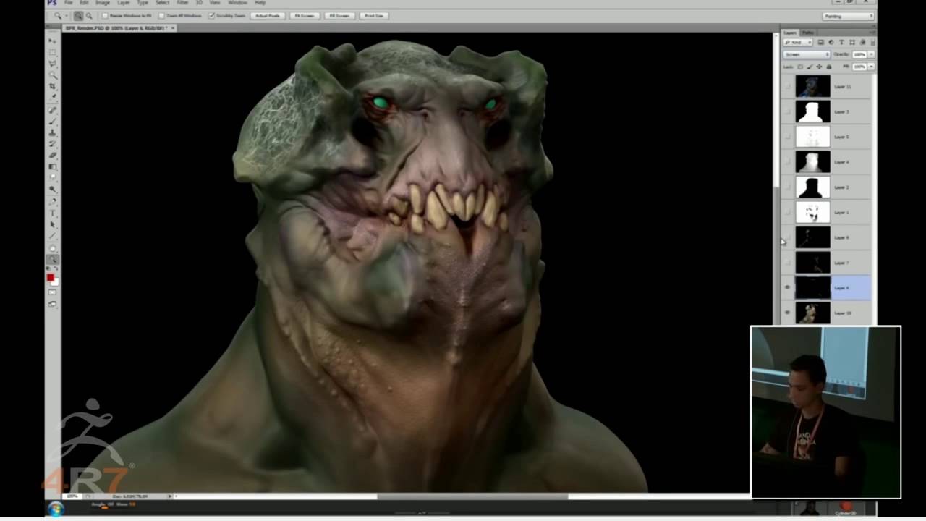Viewport: 926px width, 521px height.
Task: Open the Layer menu
Action: pyautogui.click(x=124, y=3)
